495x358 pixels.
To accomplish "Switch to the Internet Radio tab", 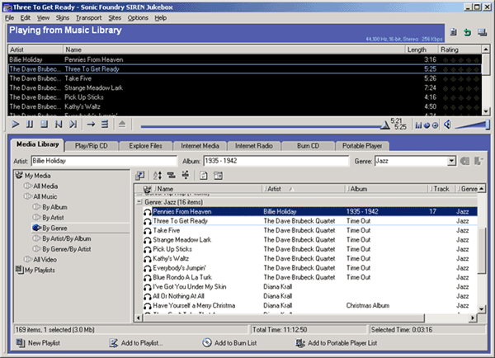I will 254,146.
